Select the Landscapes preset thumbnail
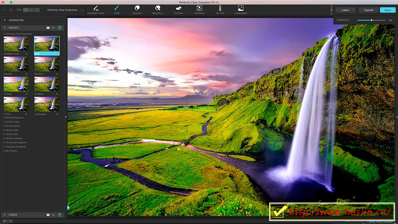The image size is (398, 224). coord(47,105)
